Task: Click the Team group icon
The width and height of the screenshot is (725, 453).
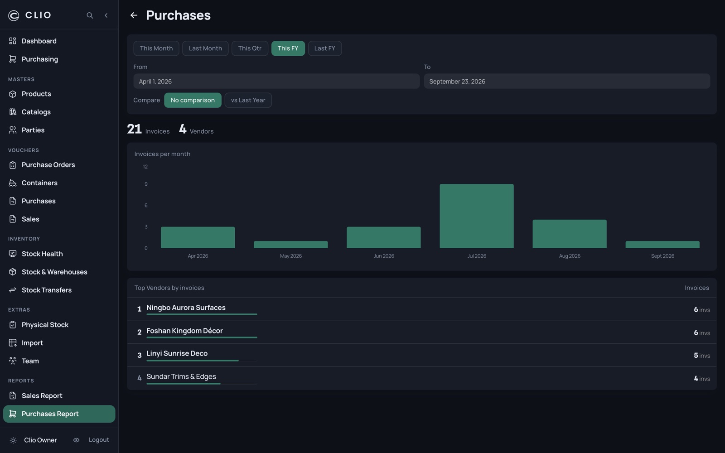Action: 13,361
